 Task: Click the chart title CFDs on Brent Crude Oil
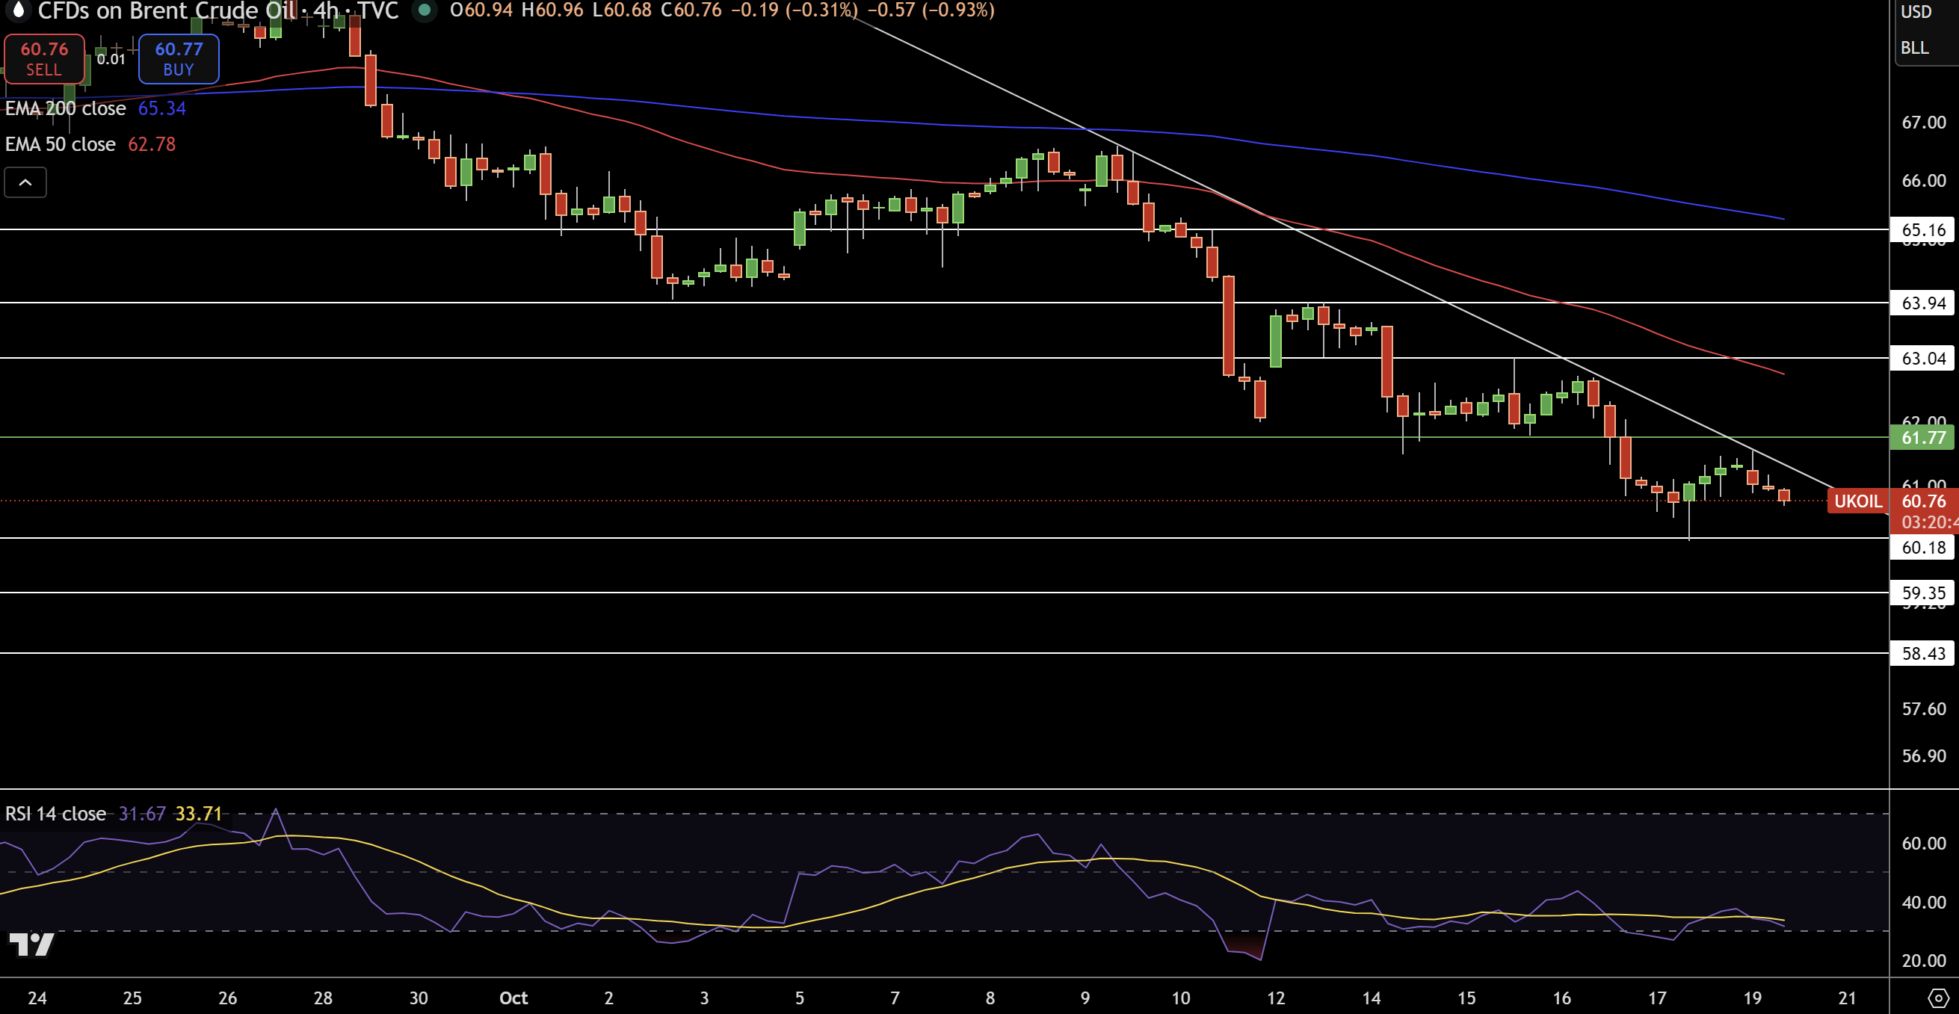(167, 10)
